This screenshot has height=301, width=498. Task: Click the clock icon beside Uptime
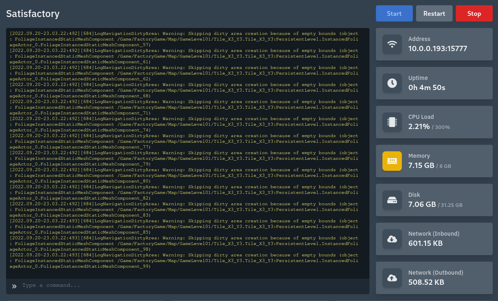[x=392, y=83]
